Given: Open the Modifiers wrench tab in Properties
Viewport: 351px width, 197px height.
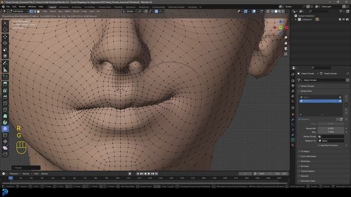Looking at the screenshot, I should (x=293, y=119).
